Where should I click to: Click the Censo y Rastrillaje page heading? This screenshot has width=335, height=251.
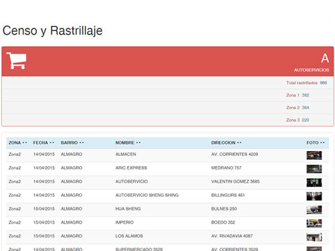coord(52,31)
